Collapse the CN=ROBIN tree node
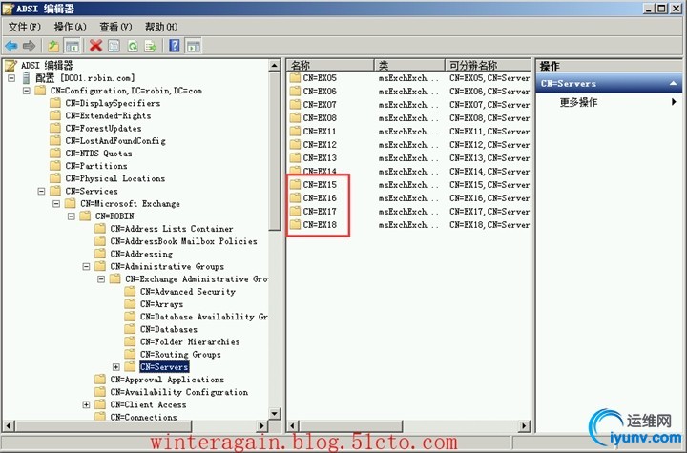Image resolution: width=687 pixels, height=453 pixels. [71, 216]
